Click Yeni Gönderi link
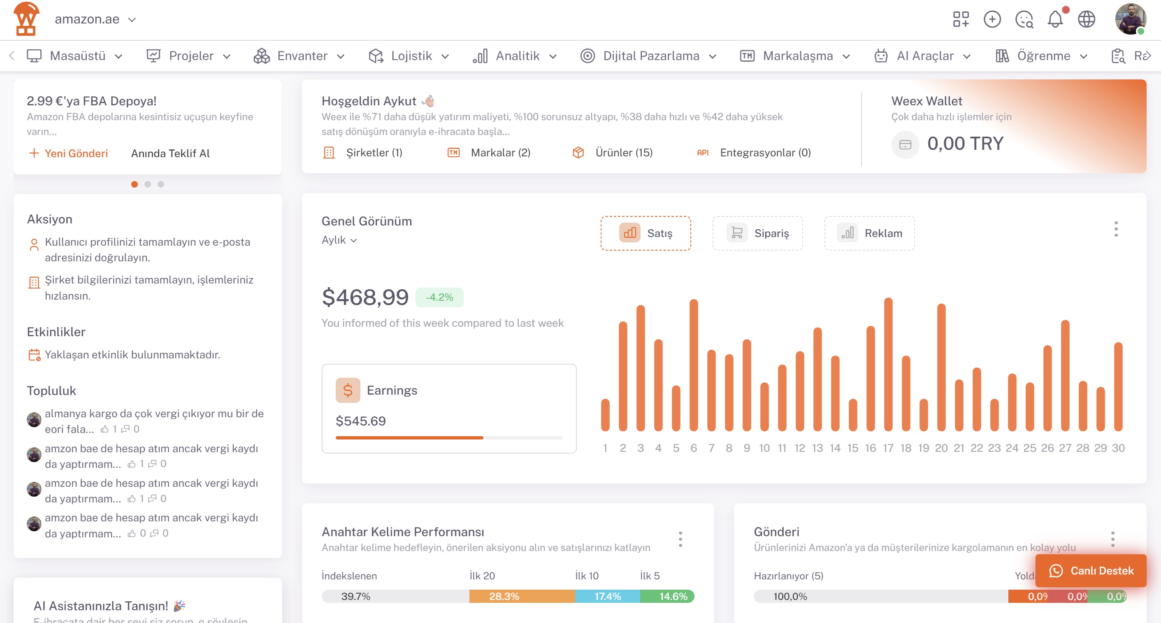Viewport: 1161px width, 623px height. pyautogui.click(x=69, y=153)
